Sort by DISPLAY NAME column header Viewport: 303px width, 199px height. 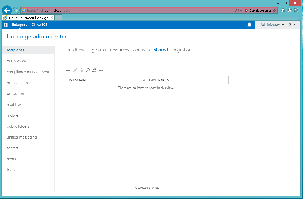pyautogui.click(x=106, y=80)
